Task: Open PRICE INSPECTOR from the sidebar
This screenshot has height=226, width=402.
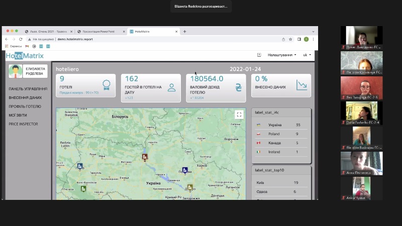Action: coord(23,124)
